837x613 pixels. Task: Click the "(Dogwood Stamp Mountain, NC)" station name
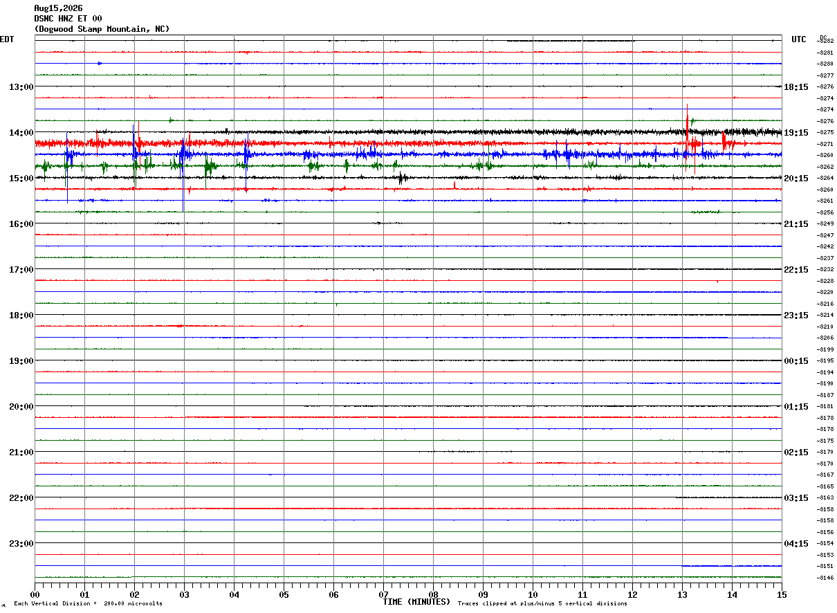[x=102, y=29]
